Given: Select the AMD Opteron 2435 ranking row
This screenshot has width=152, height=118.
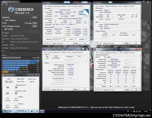Looking at the screenshot, I should 21,65.
